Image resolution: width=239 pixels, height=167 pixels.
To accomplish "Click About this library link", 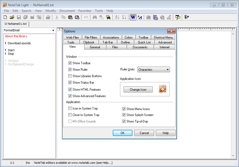I will (16, 36).
